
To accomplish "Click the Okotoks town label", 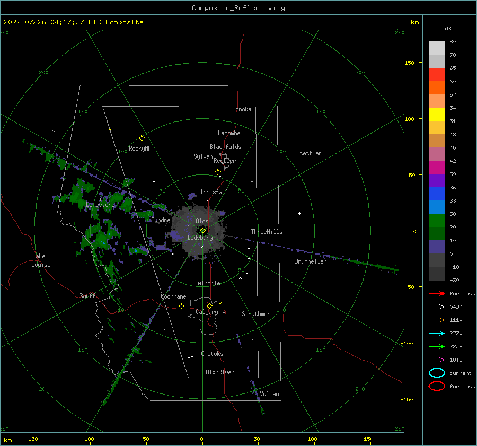I will (213, 354).
